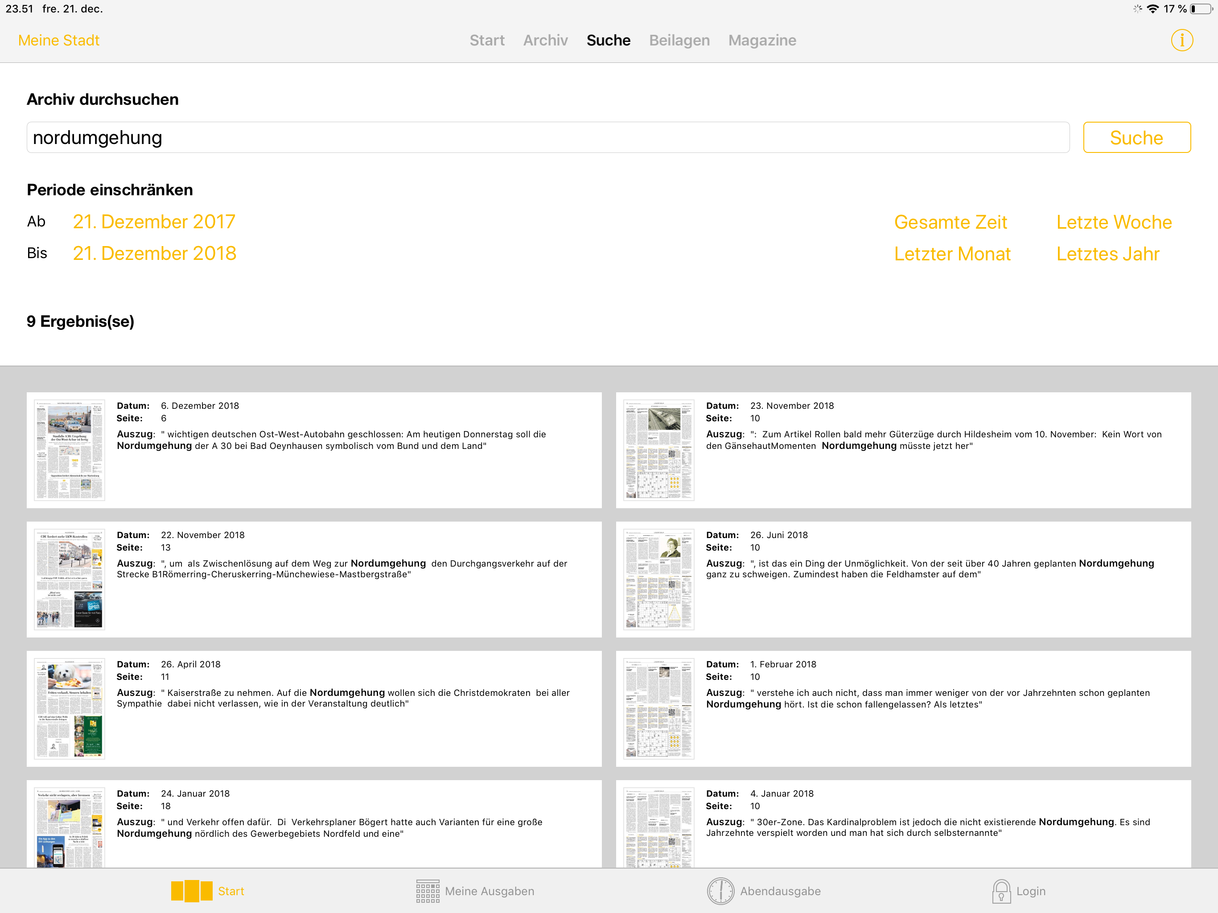Change the Ab start date picker
Image resolution: width=1218 pixels, height=913 pixels.
(154, 222)
